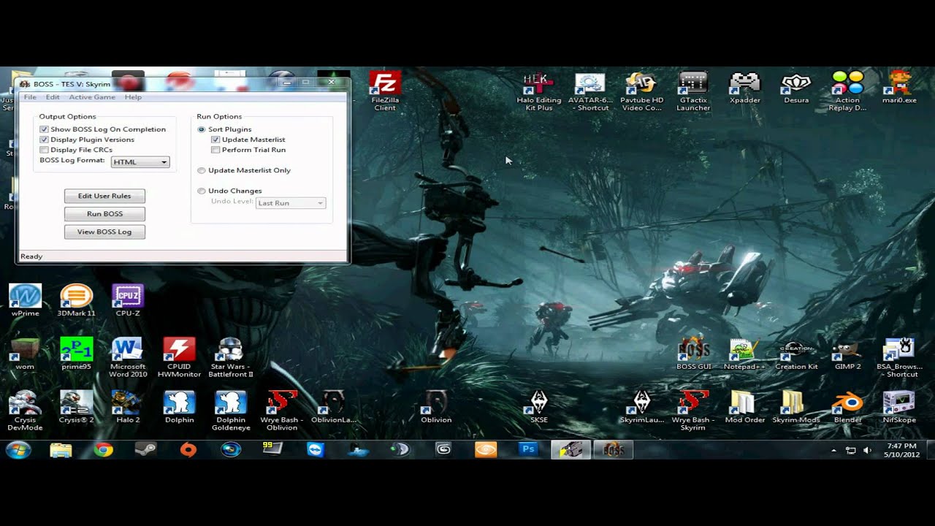This screenshot has height=526, width=935.
Task: Open the Creation Kit shortcut
Action: point(796,354)
